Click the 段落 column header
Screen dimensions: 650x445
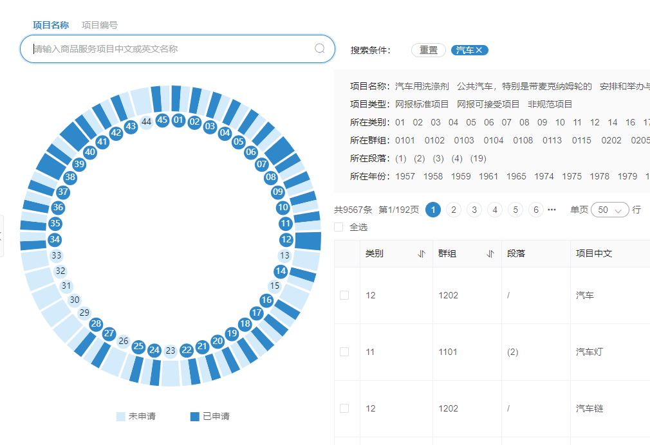[x=516, y=253]
